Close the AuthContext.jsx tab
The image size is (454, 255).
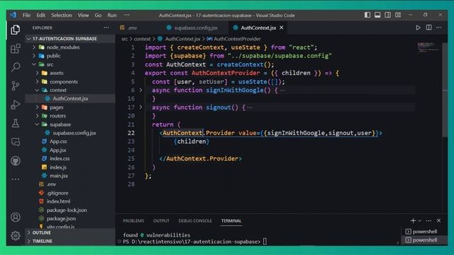[x=282, y=28]
